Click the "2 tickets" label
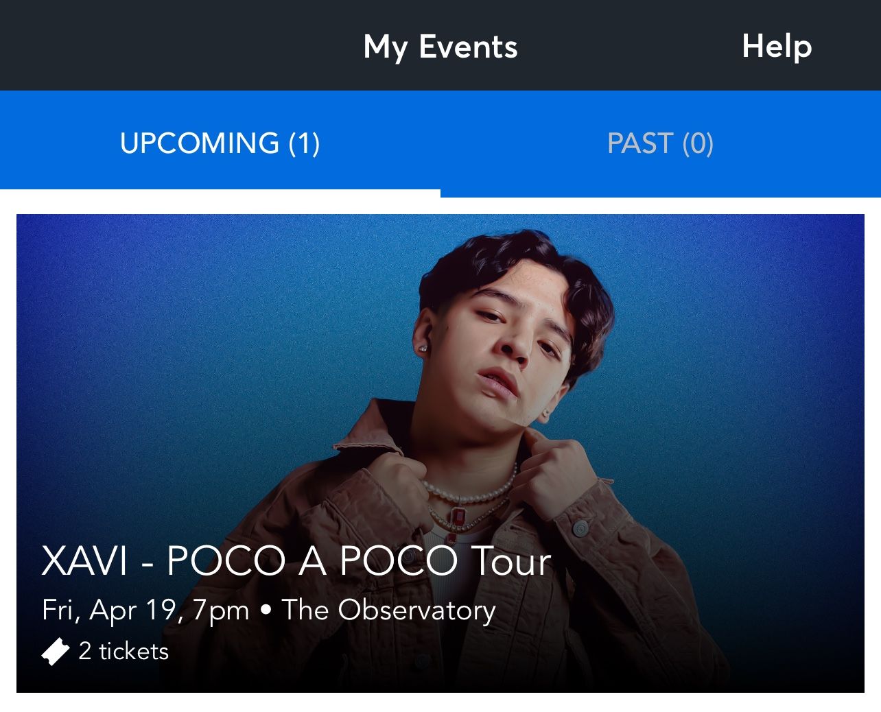The image size is (881, 712). [124, 651]
